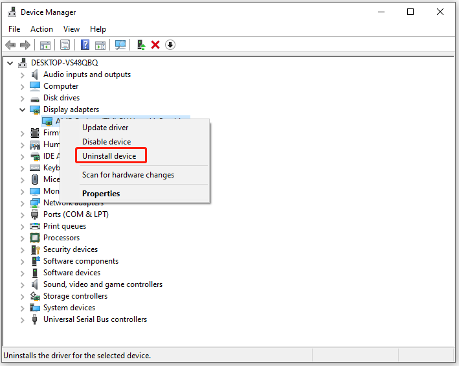
Task: Collapse the DESKTOP-VS48QBQ root node
Action: click(x=10, y=63)
